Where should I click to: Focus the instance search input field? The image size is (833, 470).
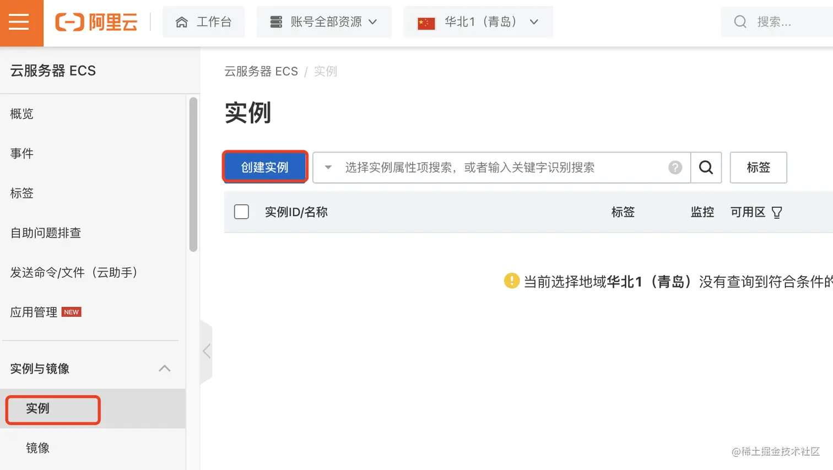point(501,168)
